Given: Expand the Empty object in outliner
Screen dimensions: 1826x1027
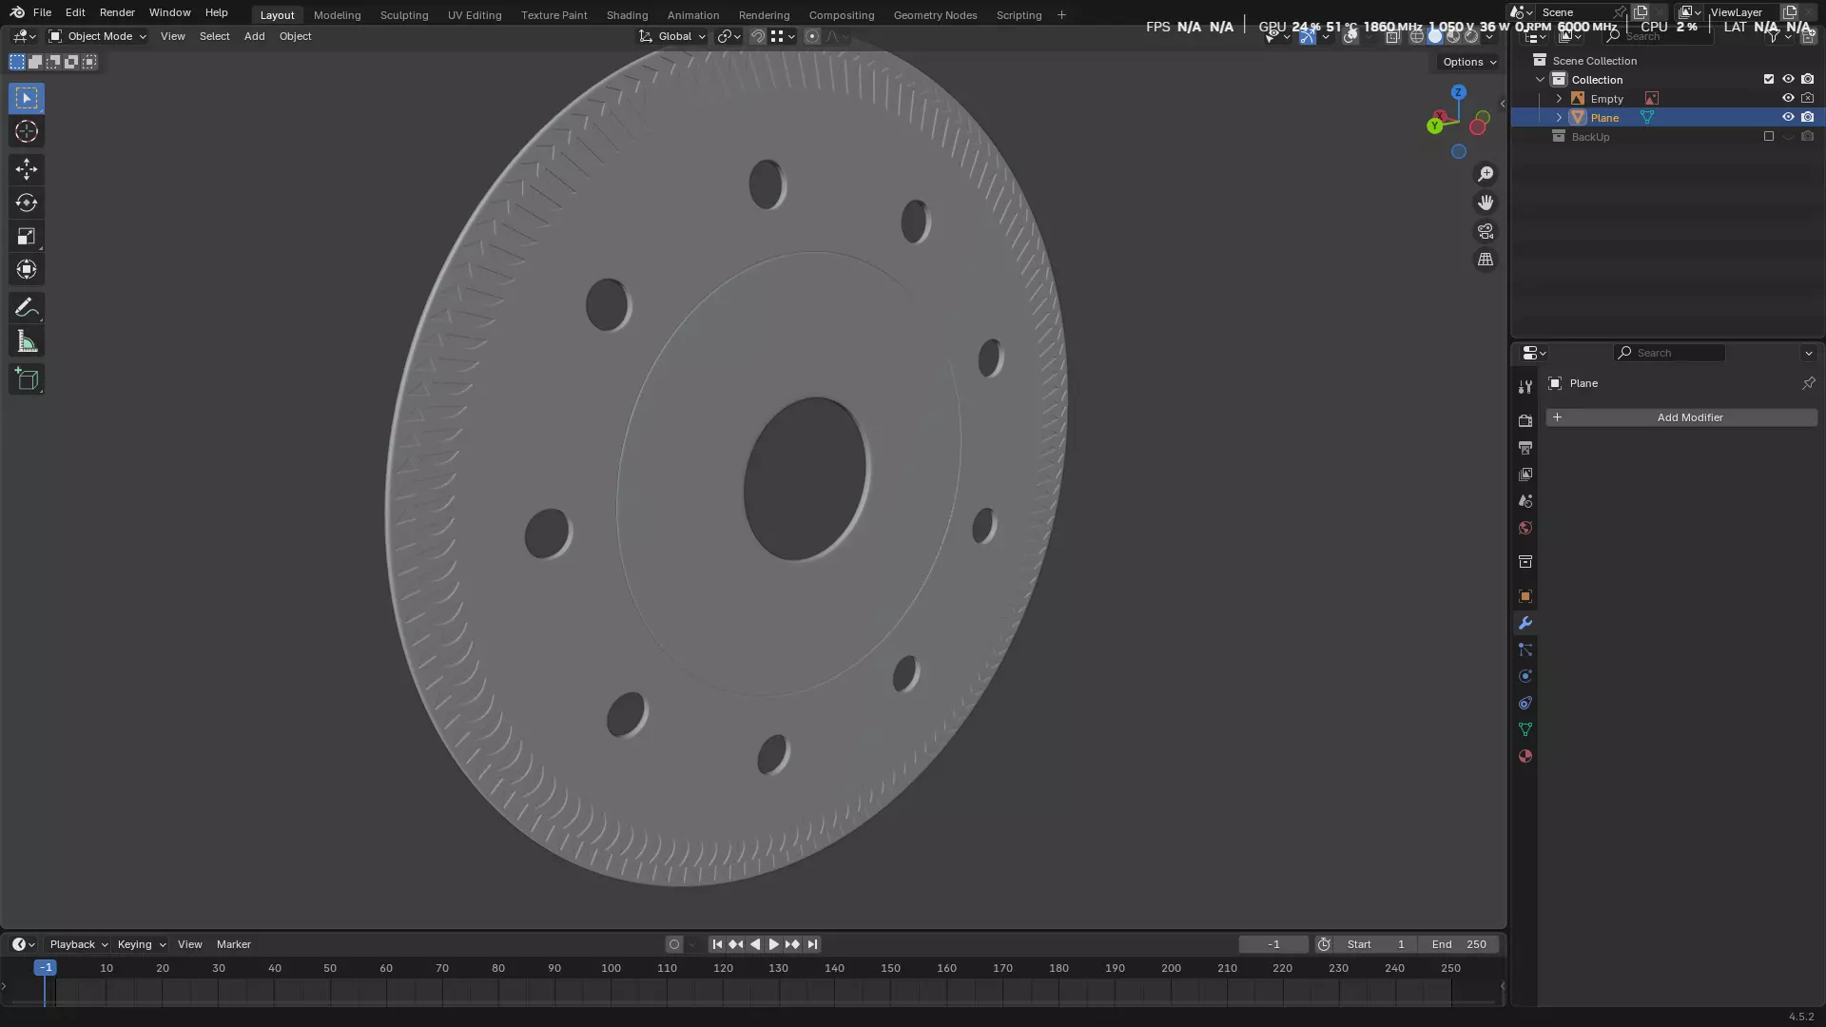Looking at the screenshot, I should coord(1559,98).
